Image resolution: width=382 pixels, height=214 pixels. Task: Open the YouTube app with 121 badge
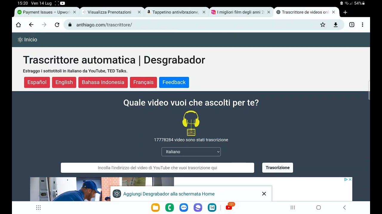point(229,207)
